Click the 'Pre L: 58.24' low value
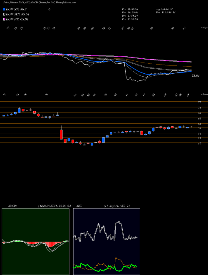This screenshot has height=275, width=208. (x=130, y=16)
